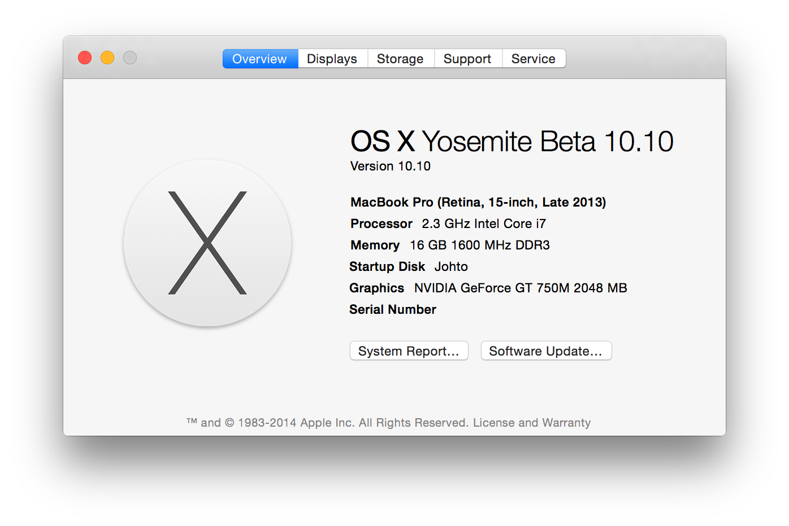Switch to the Overview tab
The image size is (789, 526).
coord(260,59)
